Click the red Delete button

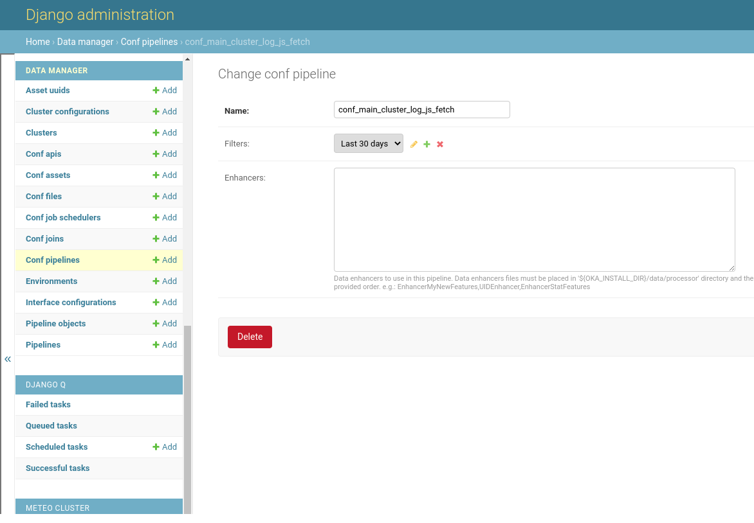[x=250, y=337]
